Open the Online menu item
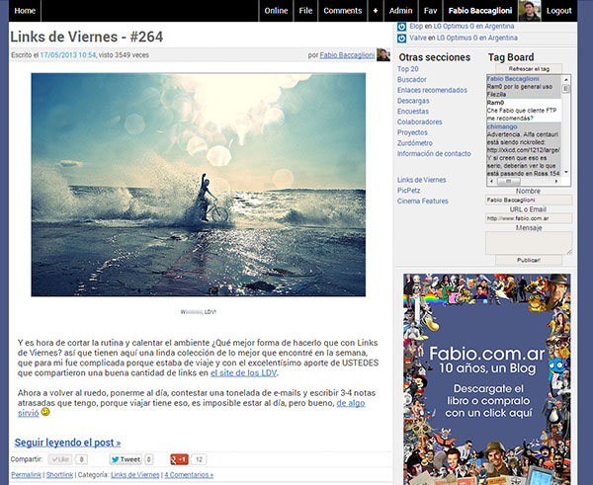The image size is (593, 485). coord(276,11)
